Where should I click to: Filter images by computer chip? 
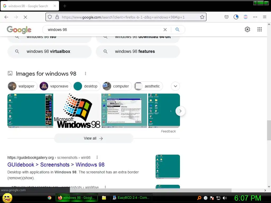[x=117, y=86]
